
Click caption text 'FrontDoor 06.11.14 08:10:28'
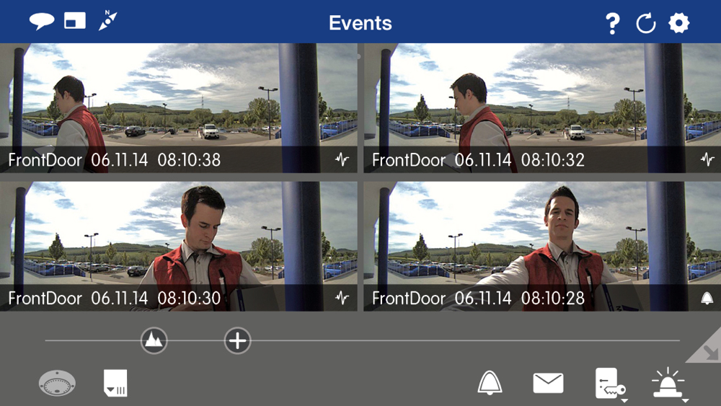478,299
